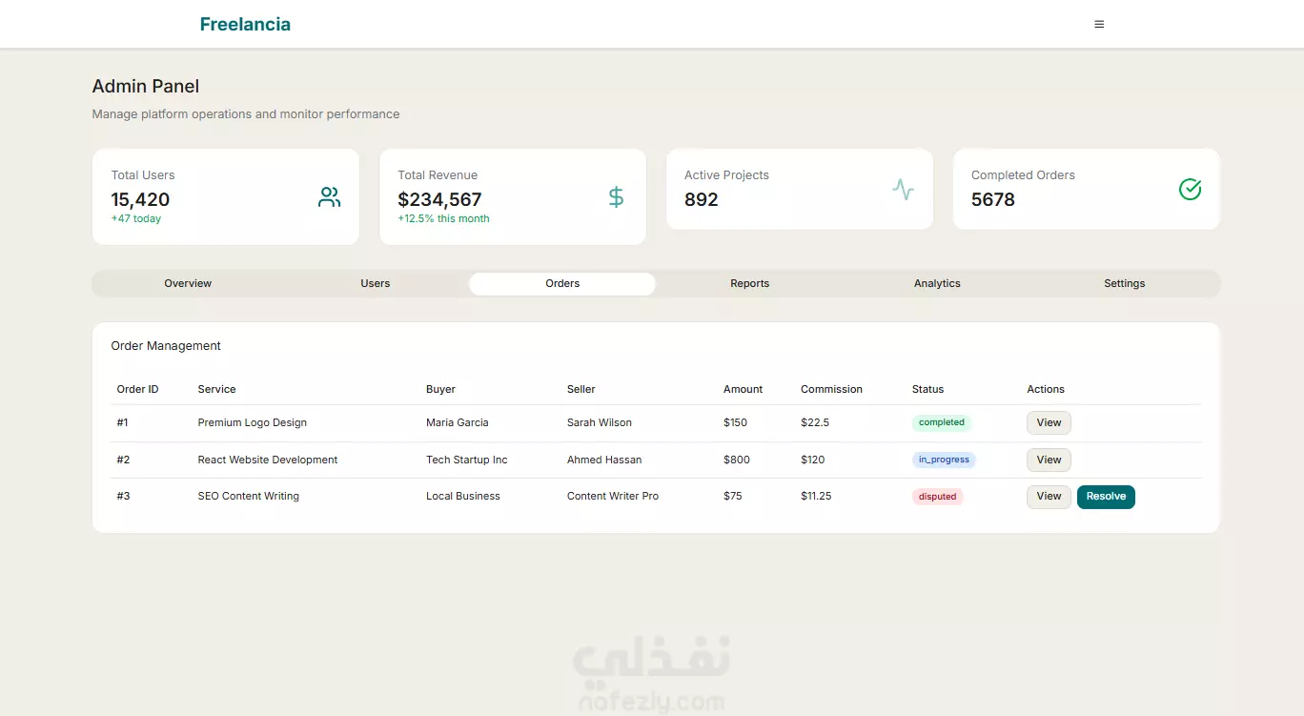Click the order ID #2 cell
The image size is (1304, 716).
point(123,460)
